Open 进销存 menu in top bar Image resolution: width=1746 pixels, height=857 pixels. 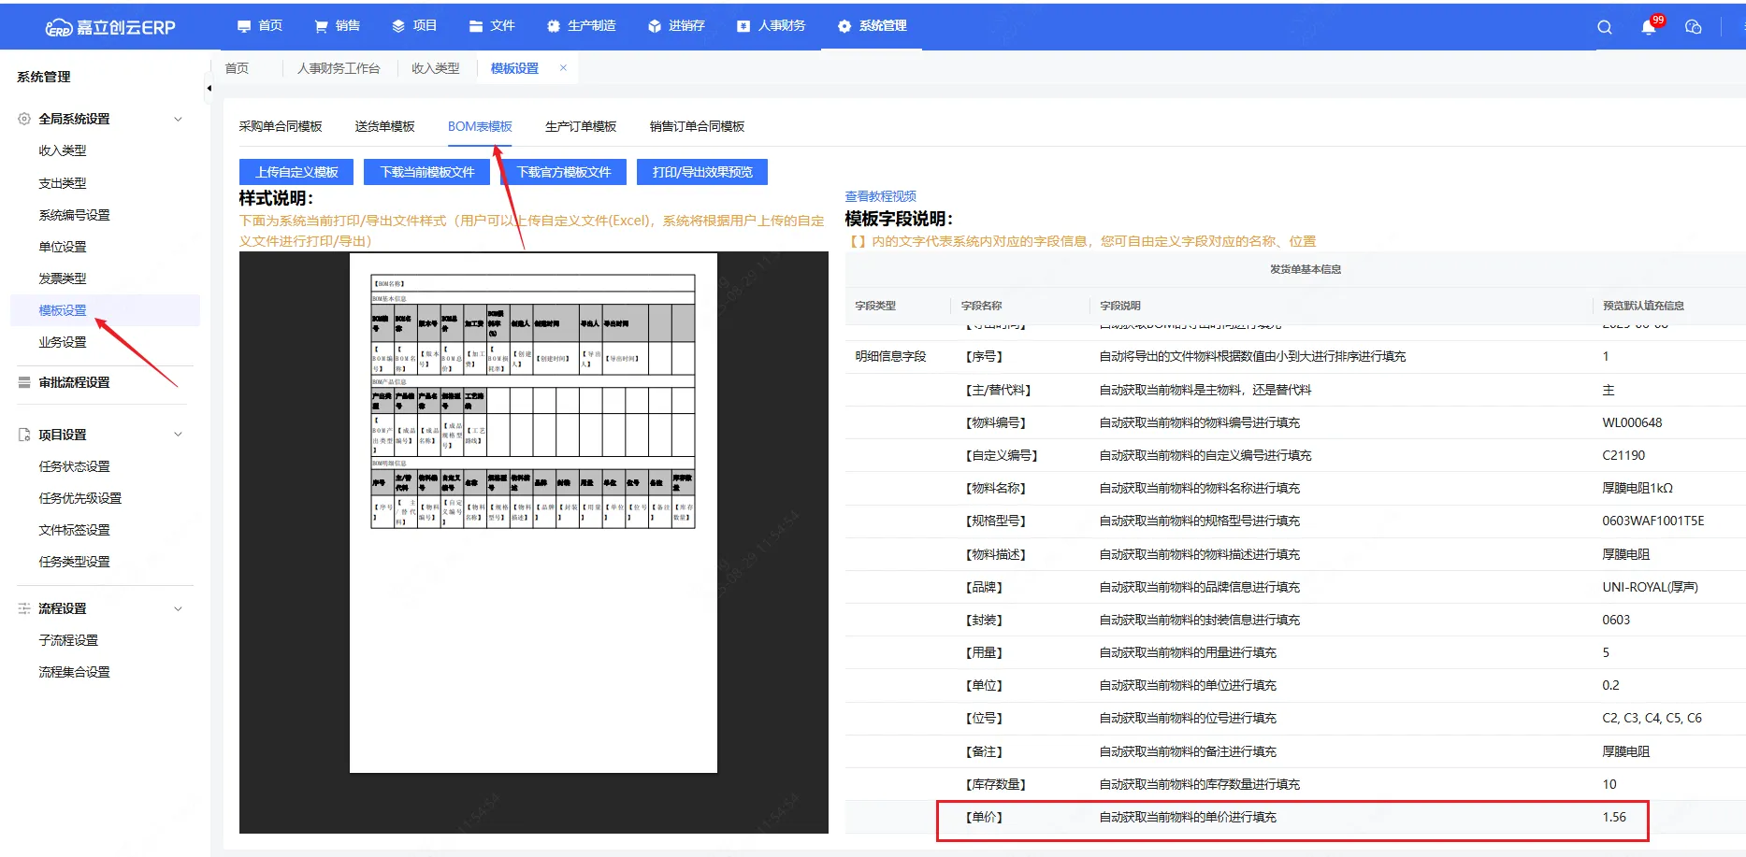click(676, 26)
